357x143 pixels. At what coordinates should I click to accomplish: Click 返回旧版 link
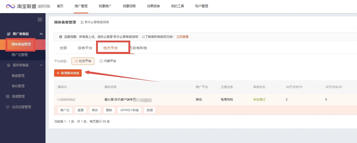coord(44,6)
